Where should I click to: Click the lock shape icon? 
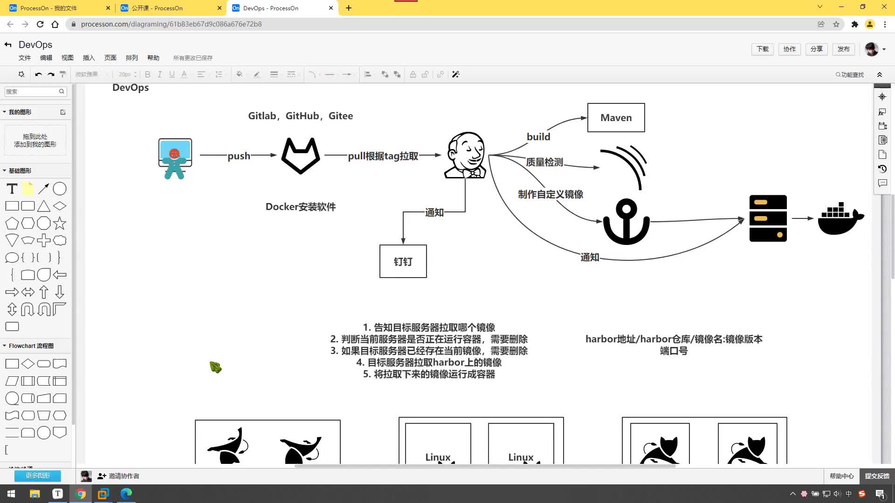tap(413, 75)
